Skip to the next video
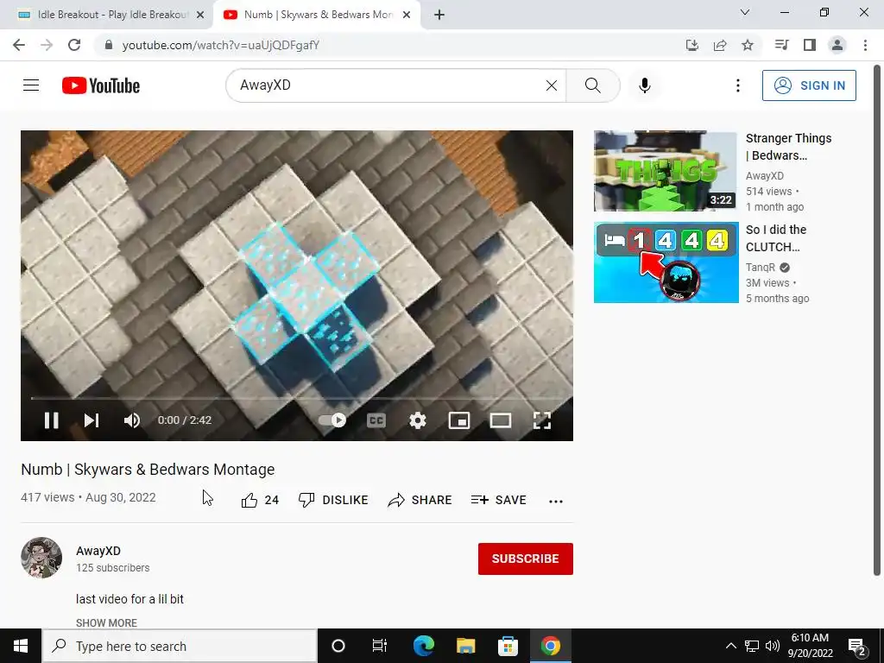This screenshot has height=663, width=884. click(x=92, y=420)
